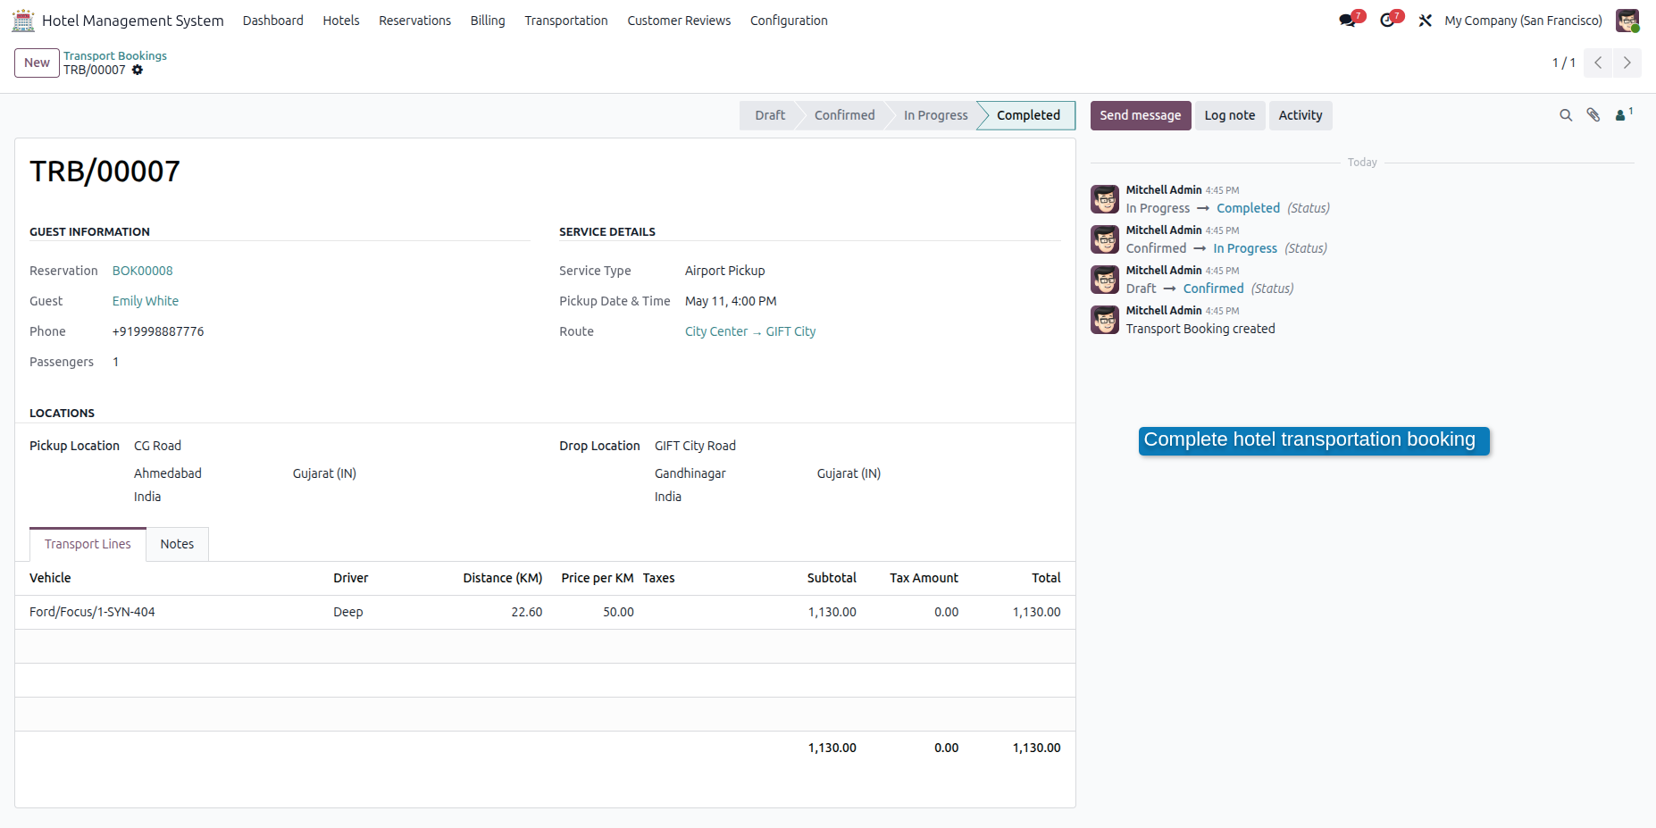The width and height of the screenshot is (1656, 828).
Task: Click Log note button
Action: pos(1230,115)
